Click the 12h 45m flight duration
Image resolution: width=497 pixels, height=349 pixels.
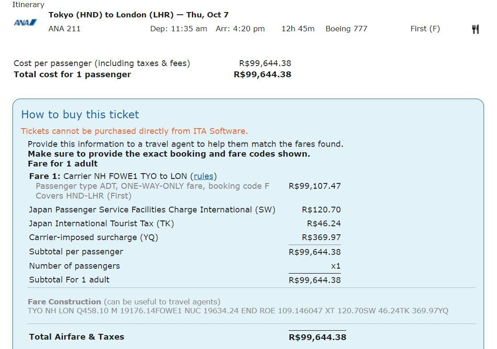point(298,29)
